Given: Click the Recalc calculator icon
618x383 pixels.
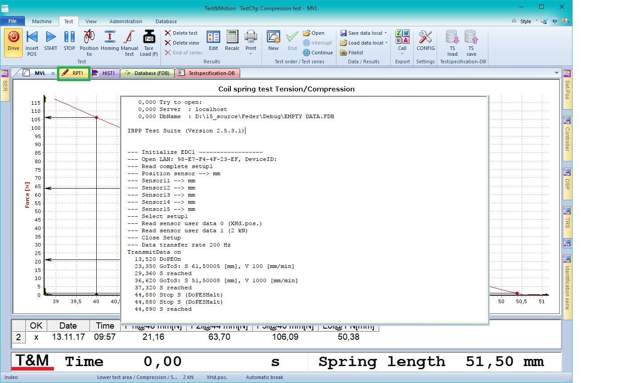Looking at the screenshot, I should pyautogui.click(x=232, y=41).
